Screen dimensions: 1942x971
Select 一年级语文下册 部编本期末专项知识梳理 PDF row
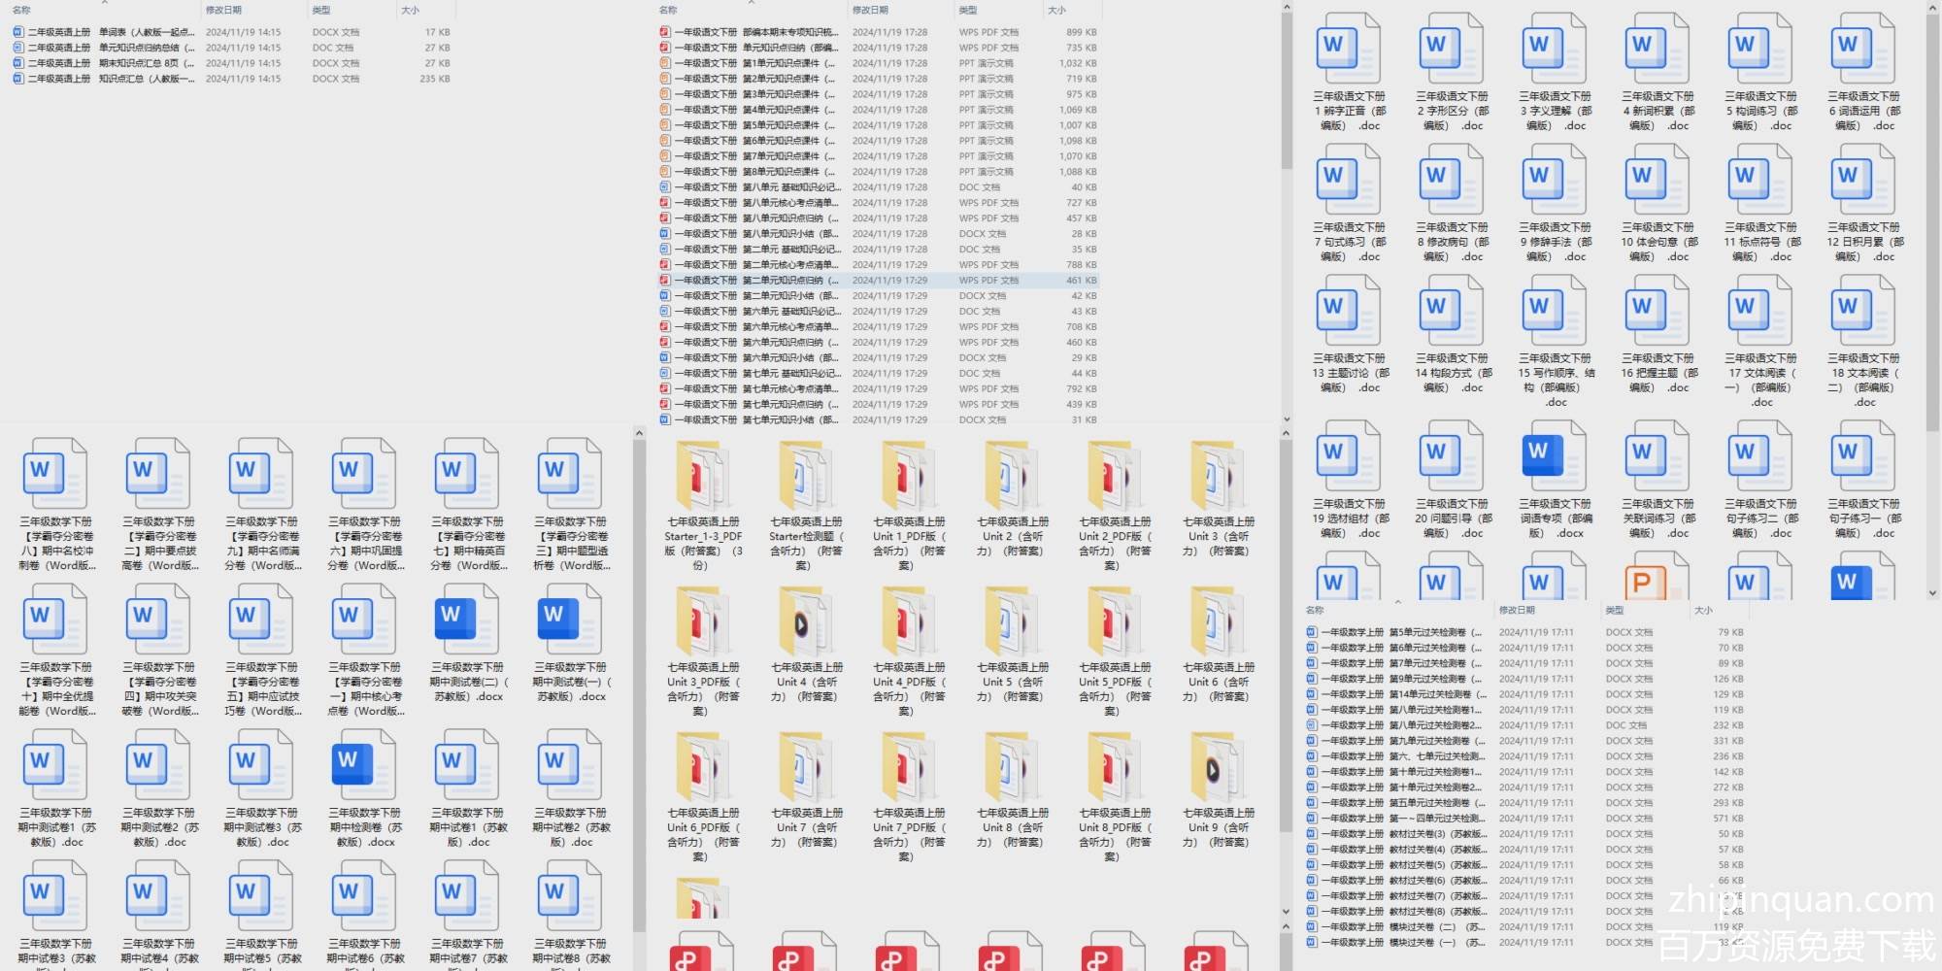[879, 32]
